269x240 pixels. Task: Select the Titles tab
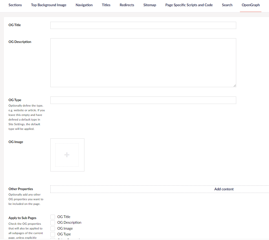tap(106, 5)
